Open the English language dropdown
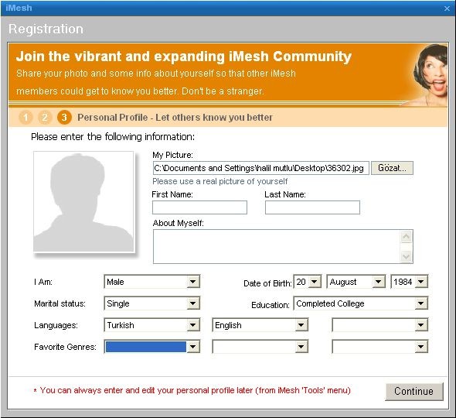 (x=260, y=325)
